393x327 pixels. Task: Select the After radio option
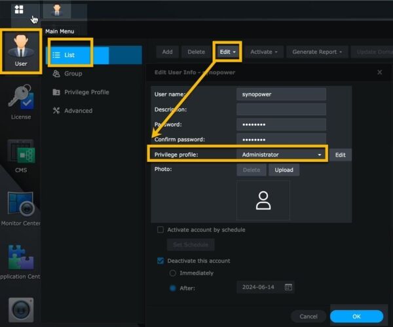tap(173, 288)
